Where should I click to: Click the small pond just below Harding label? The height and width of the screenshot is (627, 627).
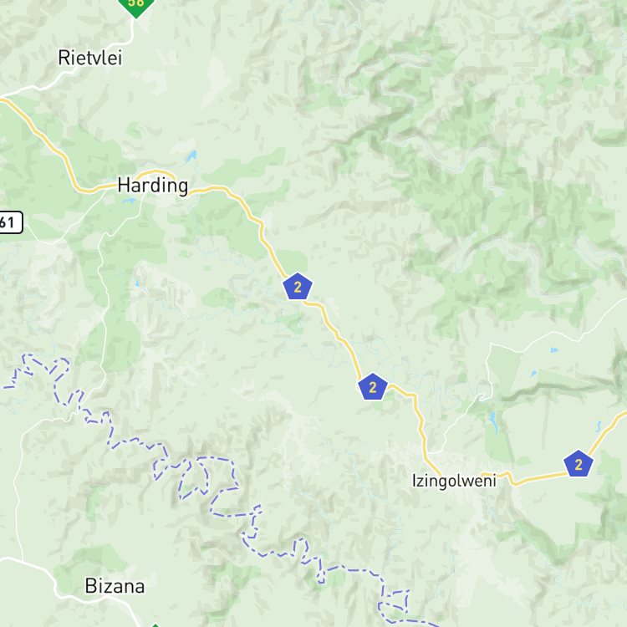click(x=129, y=201)
